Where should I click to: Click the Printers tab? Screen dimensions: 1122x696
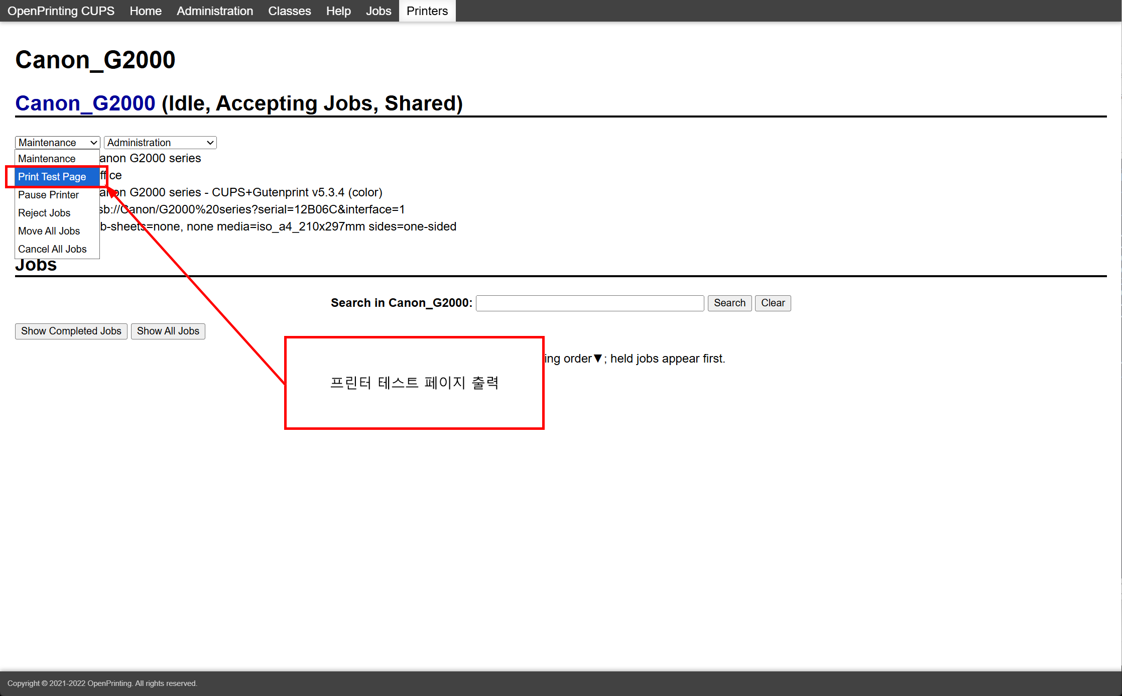pyautogui.click(x=427, y=11)
